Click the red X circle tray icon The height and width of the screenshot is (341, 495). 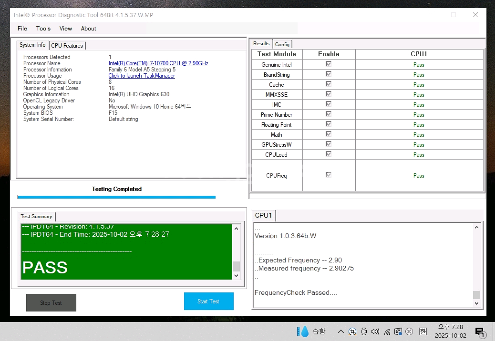tap(409, 331)
